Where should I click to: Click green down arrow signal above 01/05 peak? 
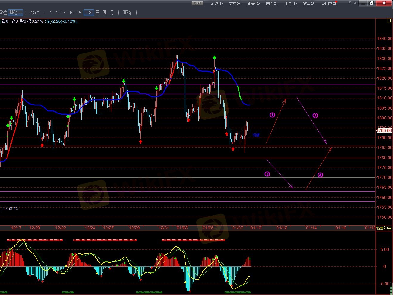(x=214, y=57)
